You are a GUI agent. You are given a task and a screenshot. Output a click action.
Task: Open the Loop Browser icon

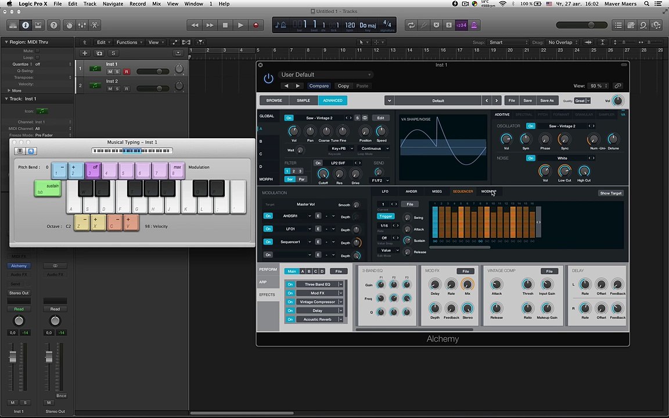tap(643, 25)
